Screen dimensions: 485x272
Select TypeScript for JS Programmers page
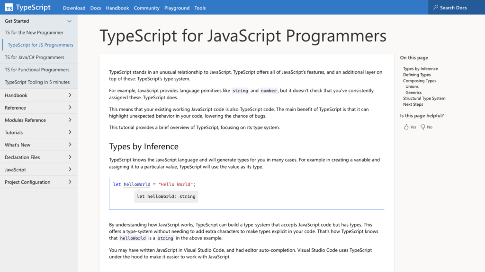click(x=40, y=45)
